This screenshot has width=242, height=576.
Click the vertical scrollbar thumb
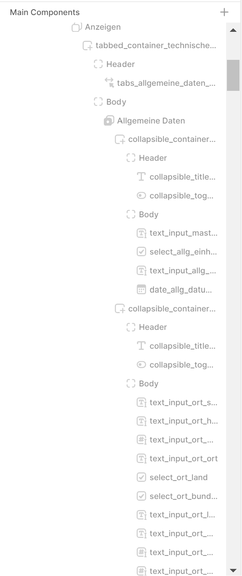click(233, 75)
